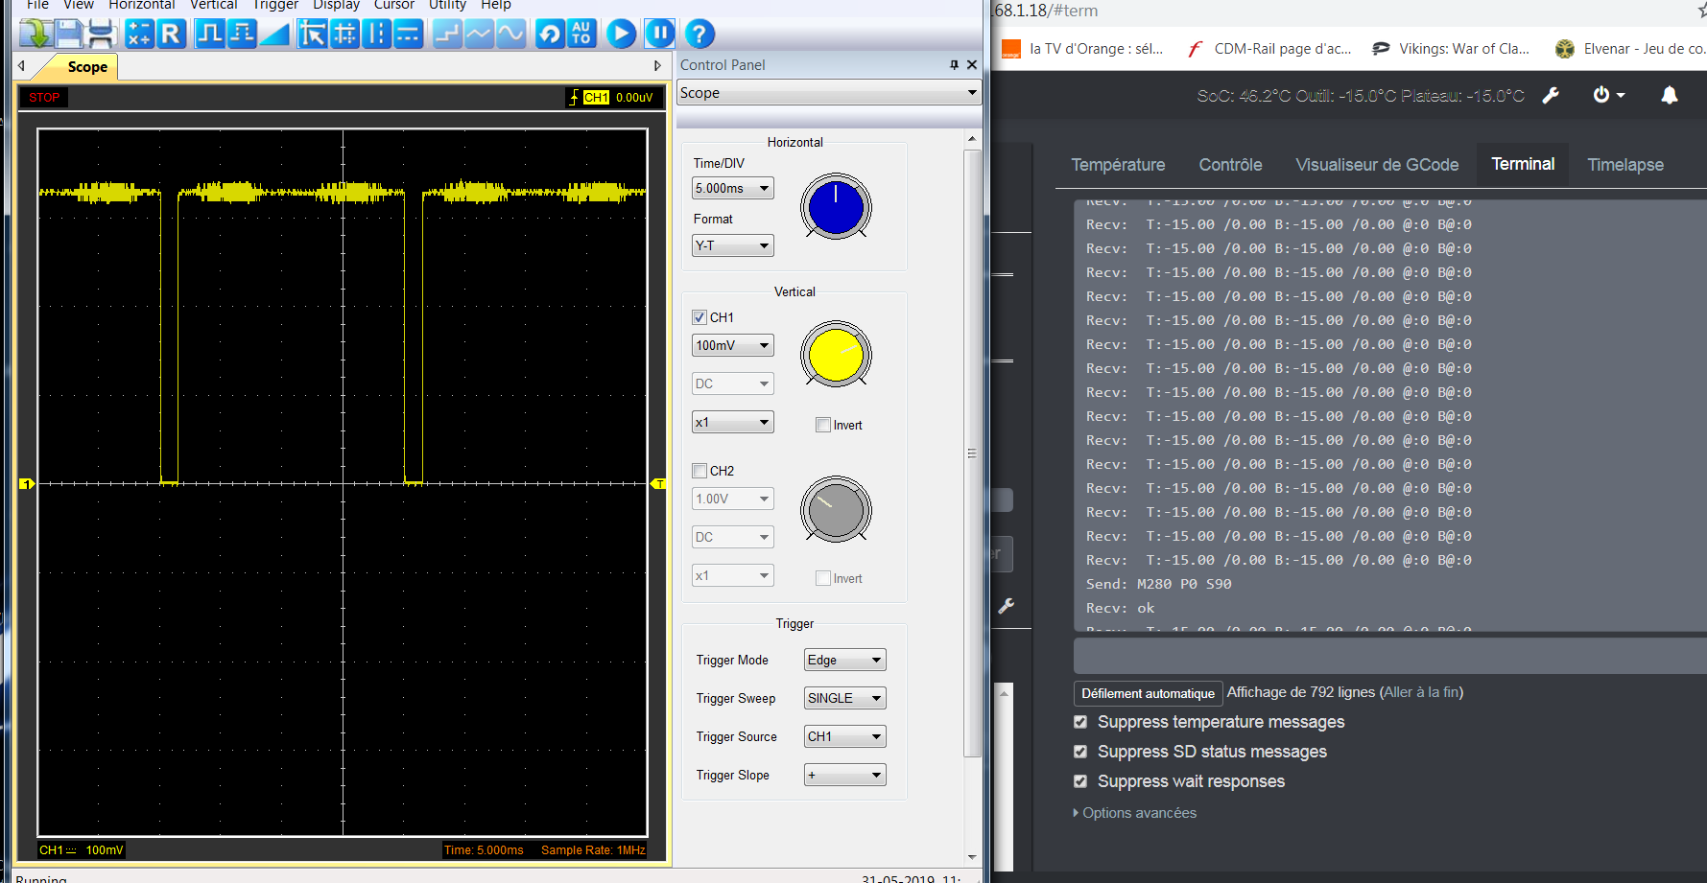
Task: Open OctoPrint settings wrench icon
Action: pyautogui.click(x=1551, y=95)
